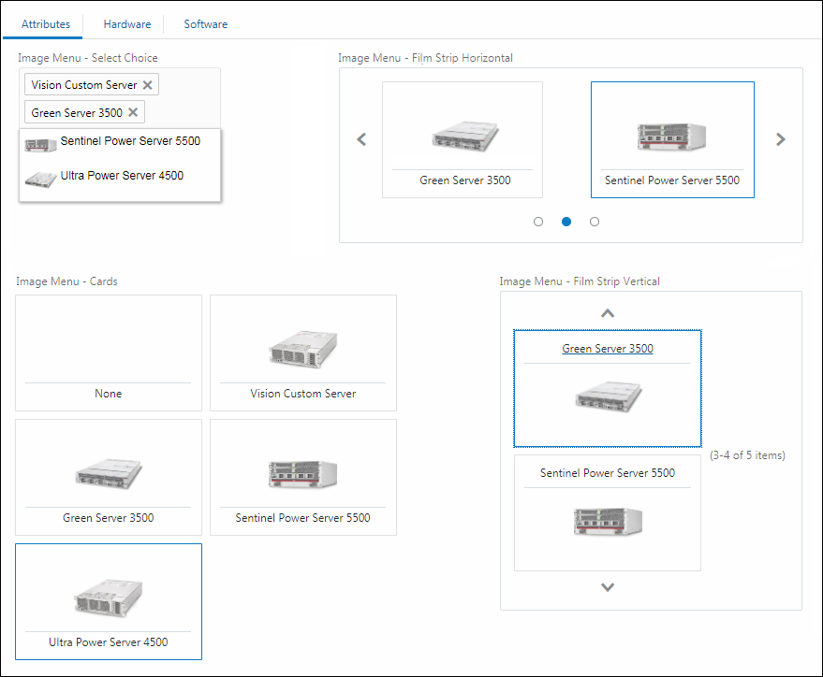Switch to the Hardware tab
The image size is (823, 677).
[x=126, y=24]
